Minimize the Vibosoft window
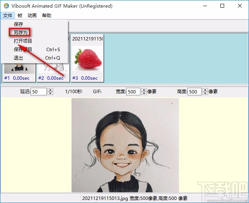249x203 pixels. 205,6
